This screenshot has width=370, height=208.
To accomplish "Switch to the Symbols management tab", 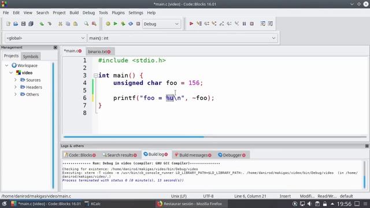I will pos(31,57).
